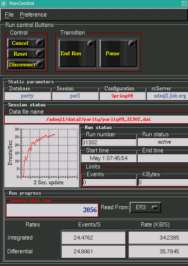Click the empty End time field
This screenshot has width=188, height=266.
163,158
